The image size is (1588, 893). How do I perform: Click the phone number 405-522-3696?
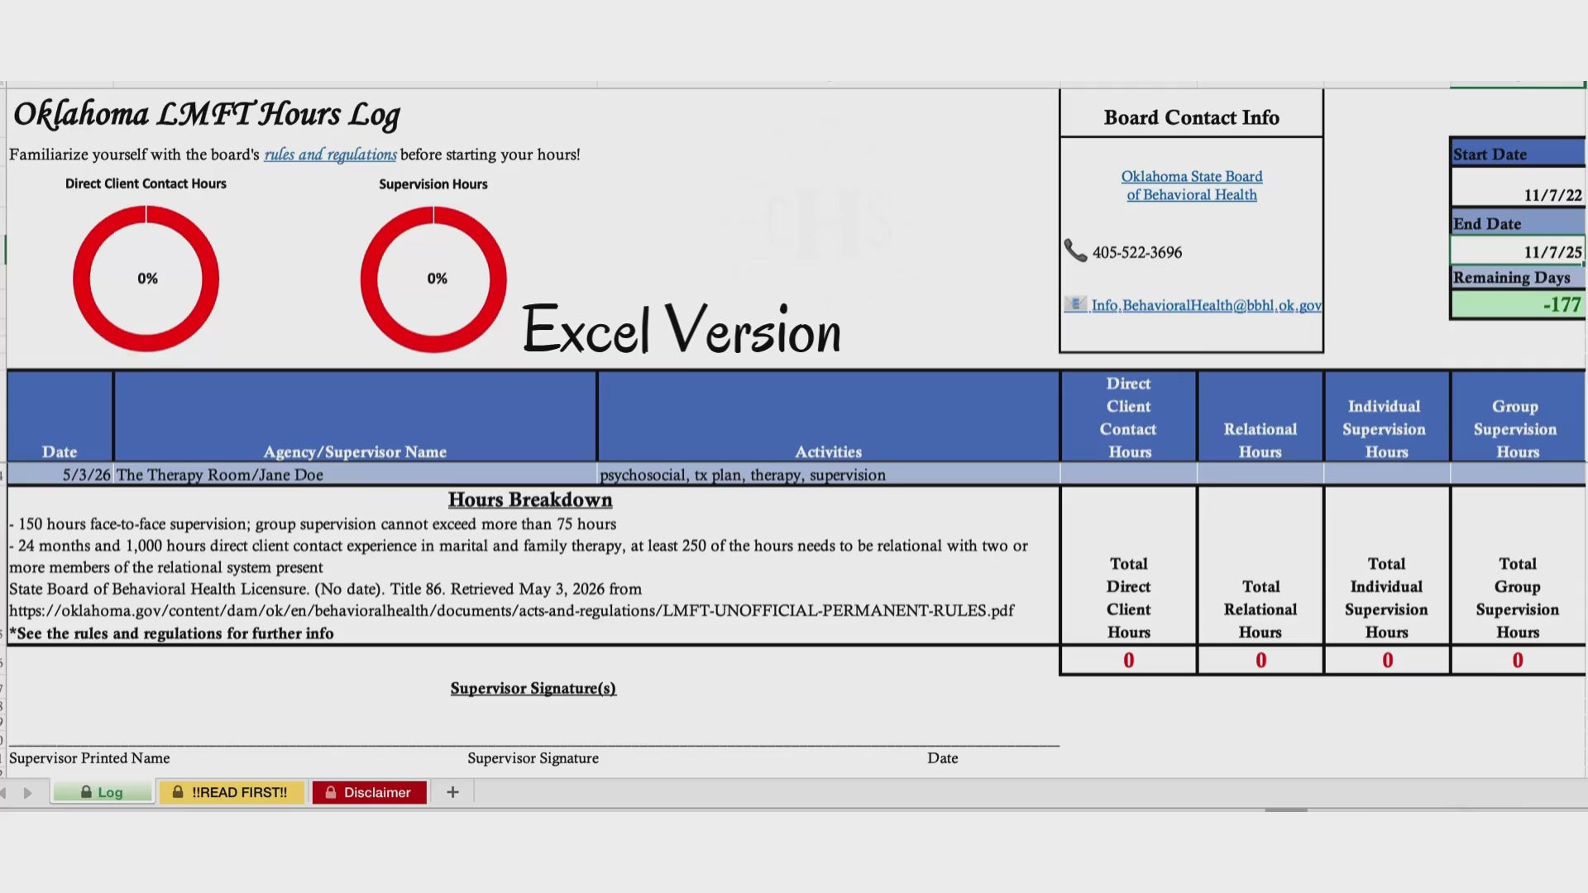pos(1137,252)
